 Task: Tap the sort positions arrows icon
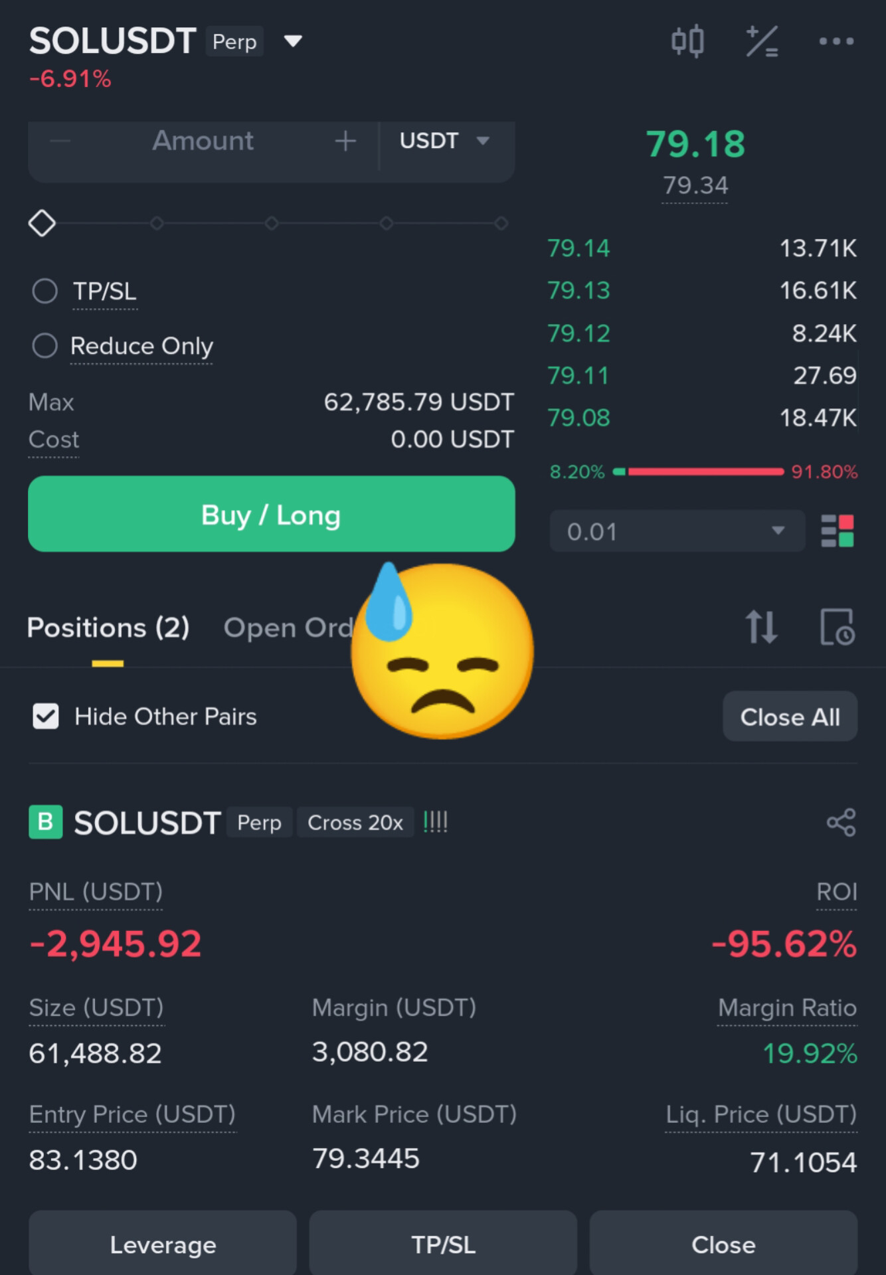point(761,627)
